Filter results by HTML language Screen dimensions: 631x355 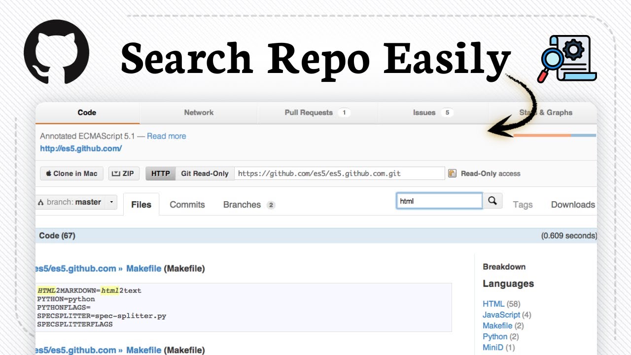point(493,304)
